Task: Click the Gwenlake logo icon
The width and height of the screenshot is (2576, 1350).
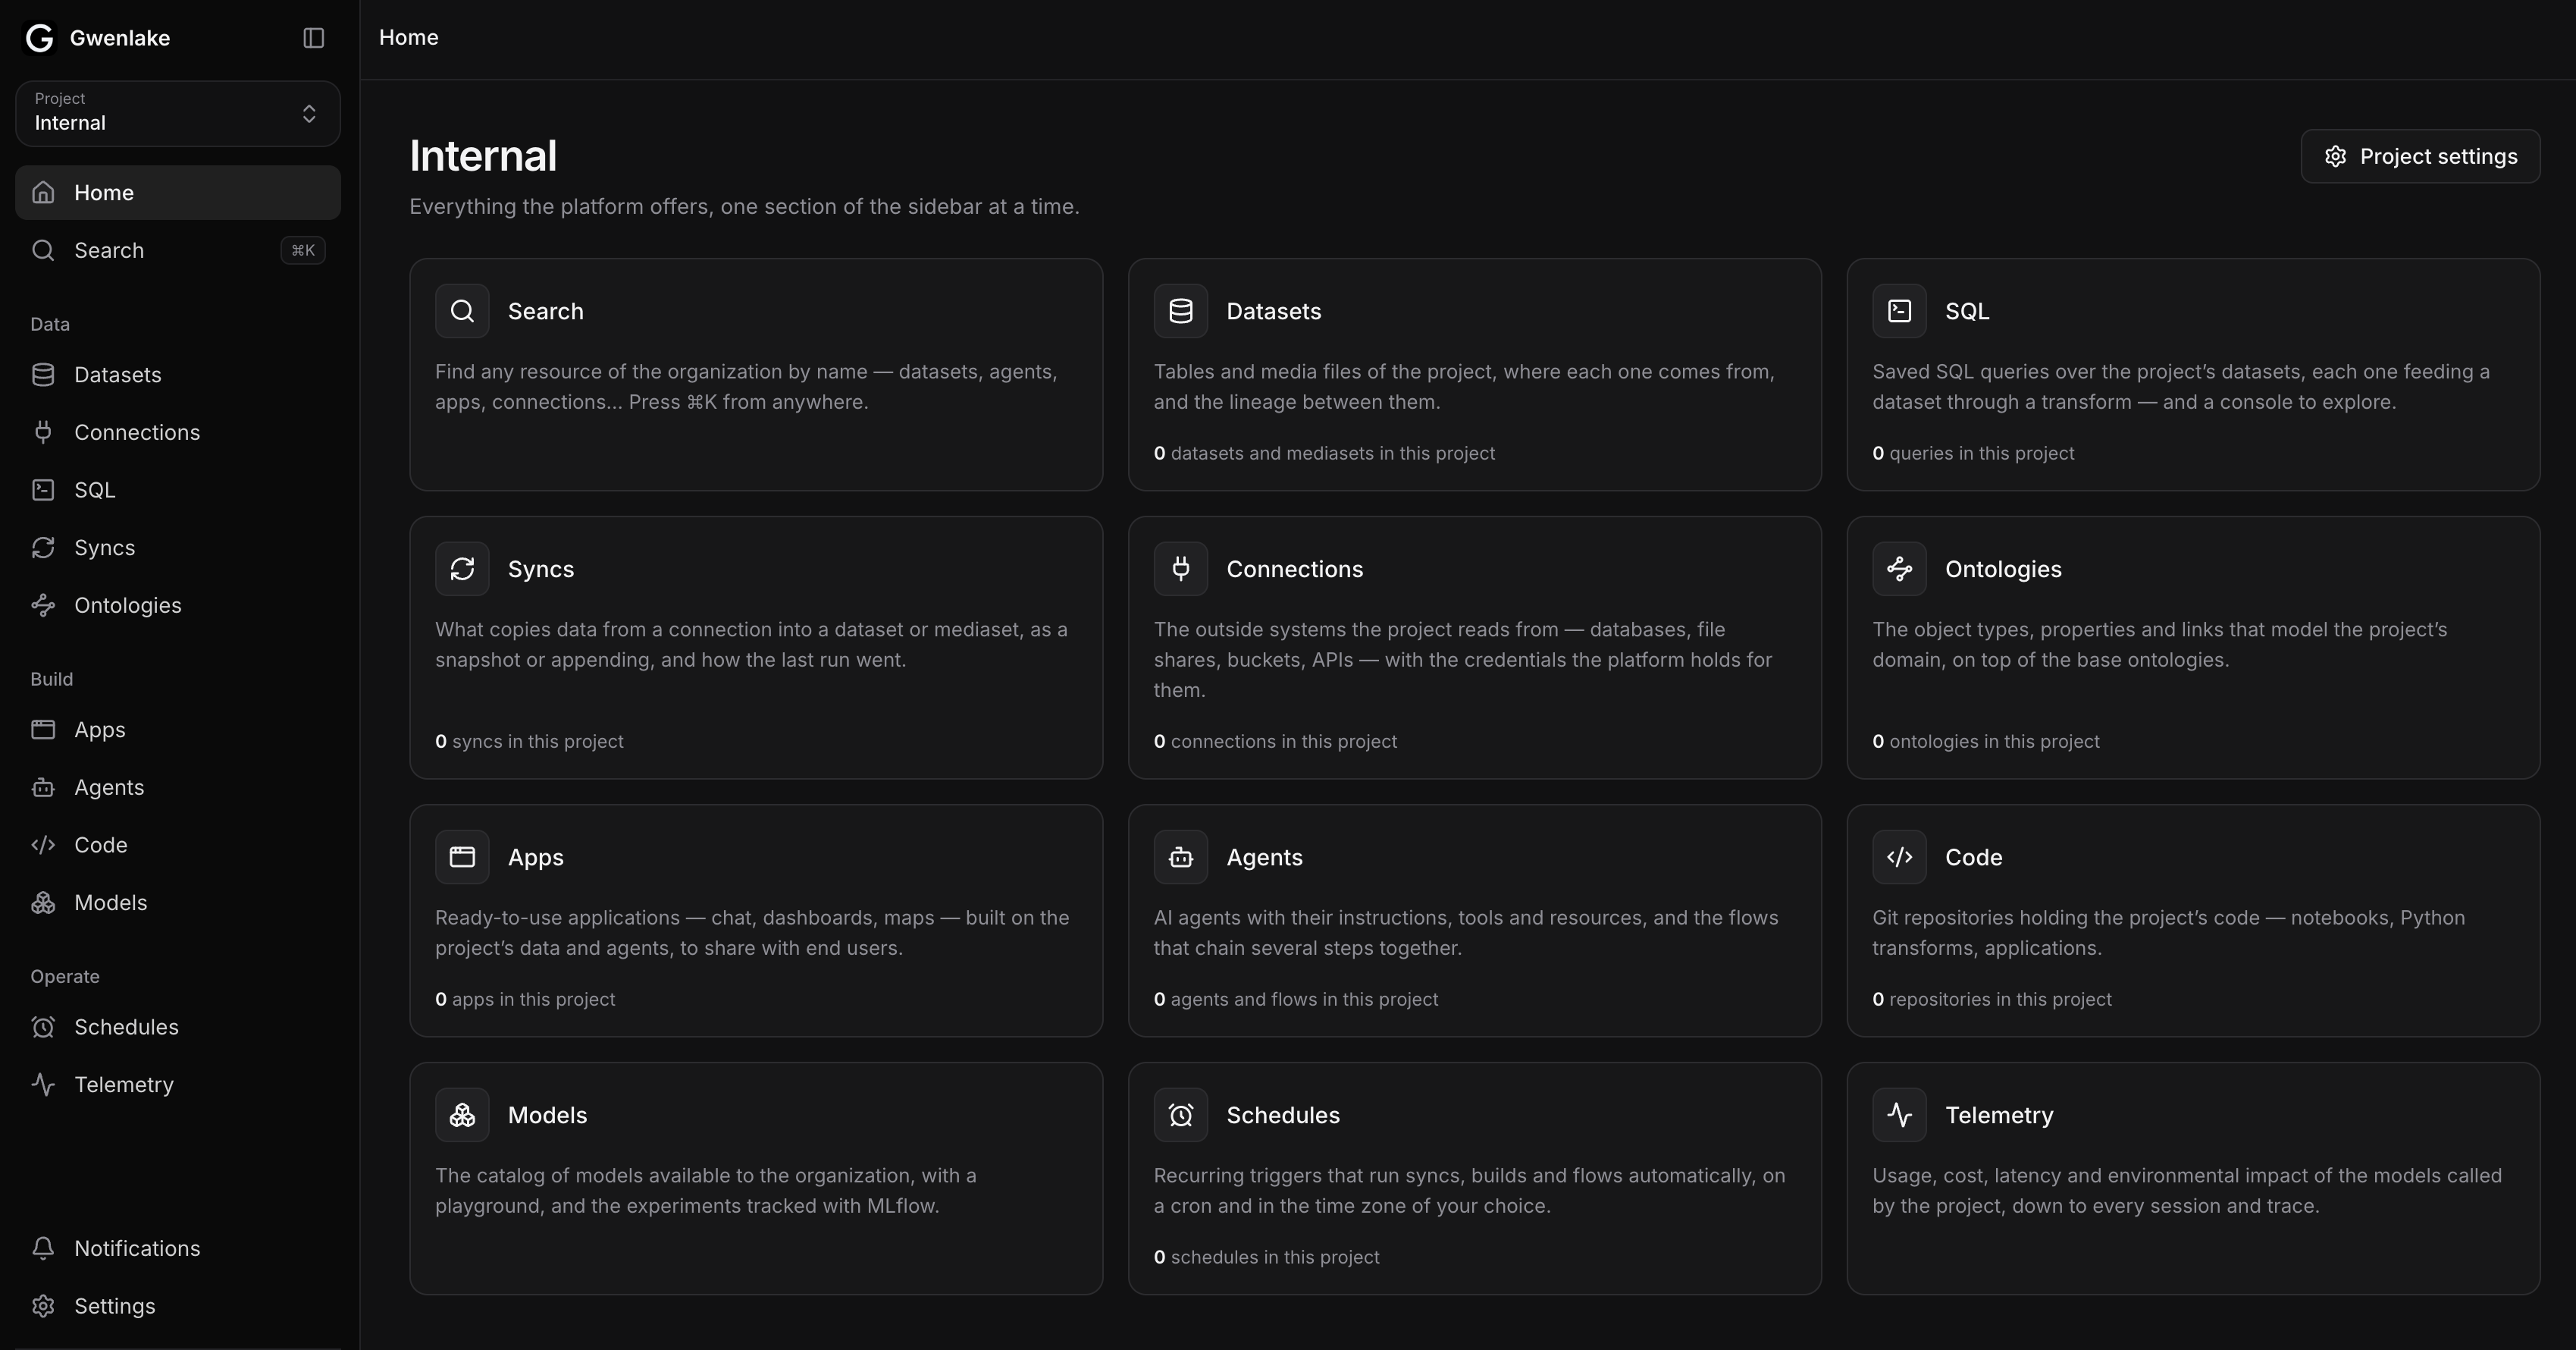Action: (39, 38)
